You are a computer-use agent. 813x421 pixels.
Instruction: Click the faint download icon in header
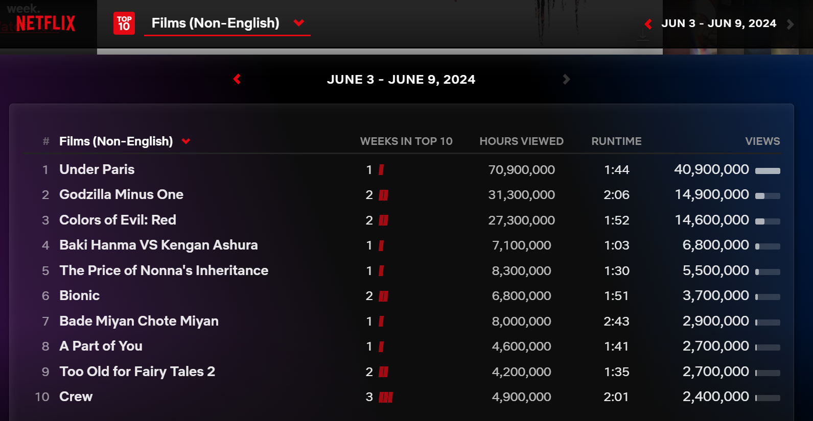[643, 35]
